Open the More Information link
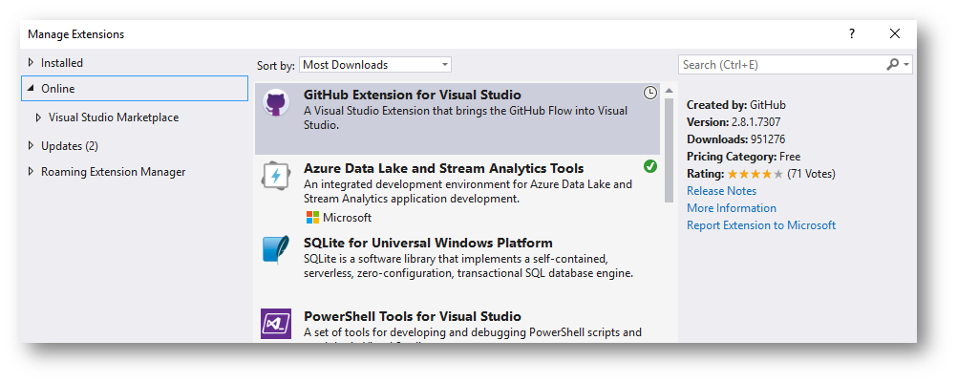Viewport: 957px width, 383px height. [732, 208]
